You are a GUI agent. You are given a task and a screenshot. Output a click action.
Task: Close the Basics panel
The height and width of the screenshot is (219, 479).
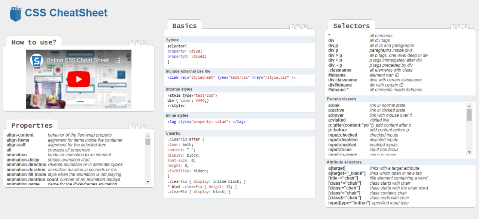pos(305,27)
